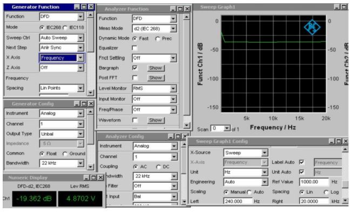Click Sweep Graph1 Config scrollbar down arrow
The height and width of the screenshot is (212, 352).
pos(346,201)
